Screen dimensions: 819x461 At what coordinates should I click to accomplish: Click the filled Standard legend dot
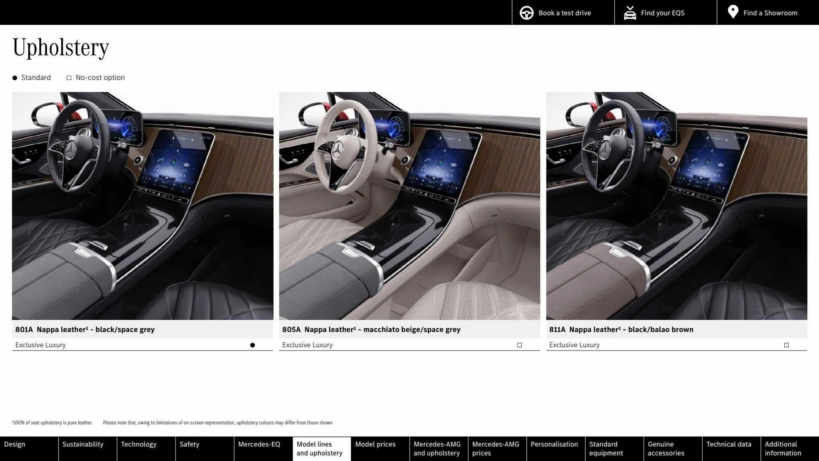(15, 78)
